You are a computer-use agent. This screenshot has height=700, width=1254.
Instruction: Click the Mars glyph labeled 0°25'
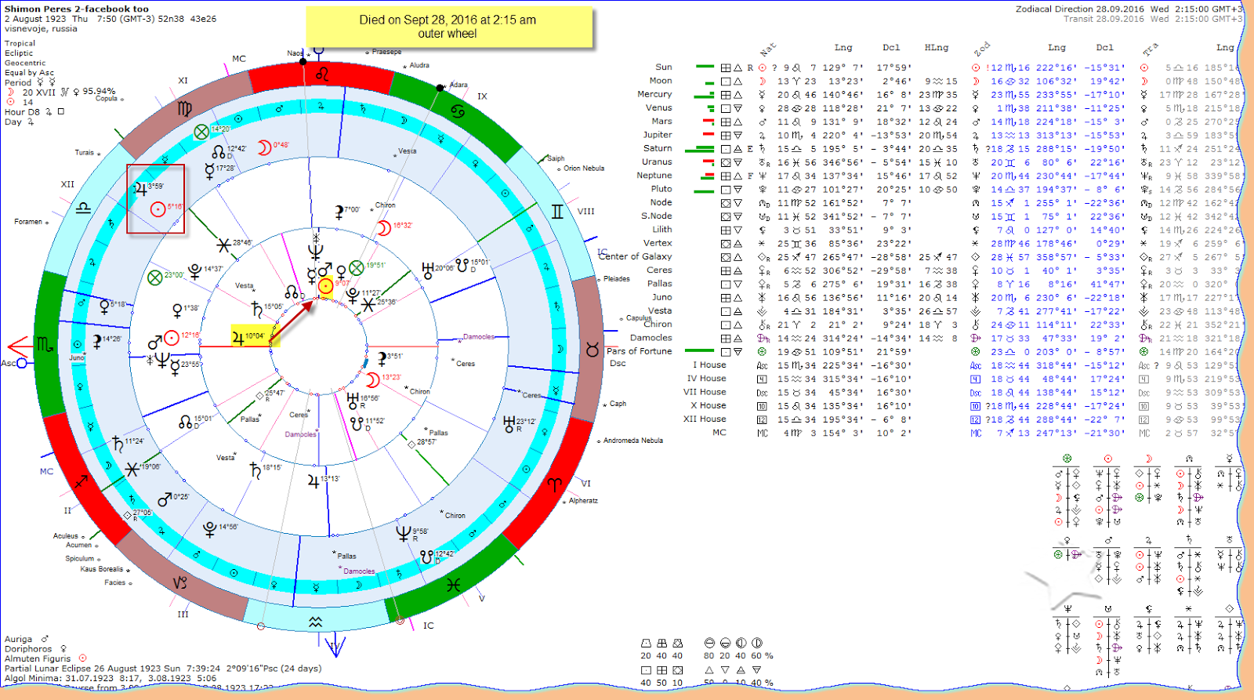[x=165, y=499]
